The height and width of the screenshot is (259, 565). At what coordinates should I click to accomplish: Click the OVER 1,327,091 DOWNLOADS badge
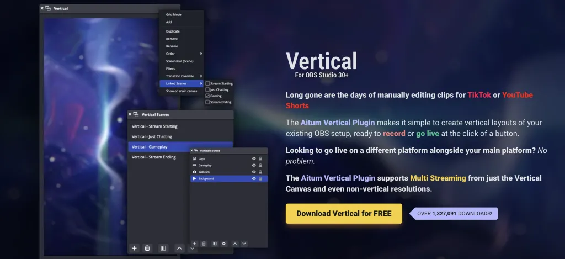pyautogui.click(x=454, y=214)
